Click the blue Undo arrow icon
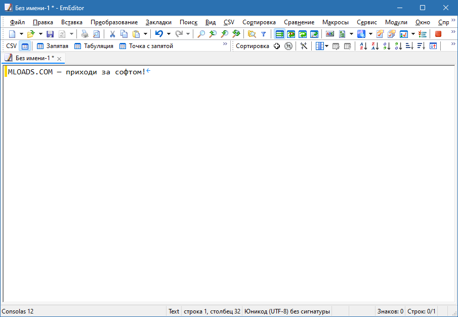Screen dimensions: 458x317 (x=159, y=34)
